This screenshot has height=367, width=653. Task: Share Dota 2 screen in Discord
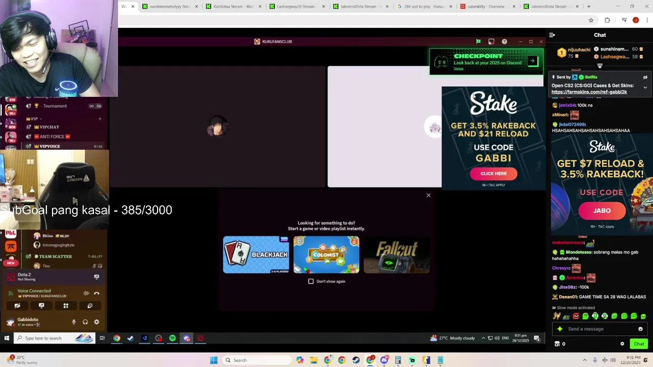pos(96,277)
